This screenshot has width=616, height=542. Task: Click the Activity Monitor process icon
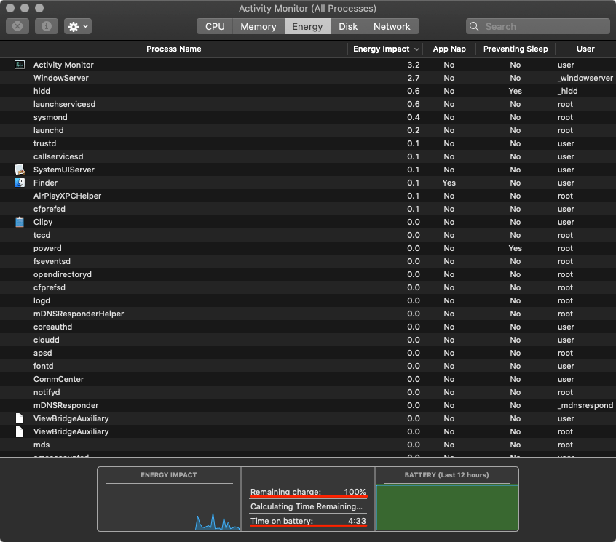pos(20,65)
